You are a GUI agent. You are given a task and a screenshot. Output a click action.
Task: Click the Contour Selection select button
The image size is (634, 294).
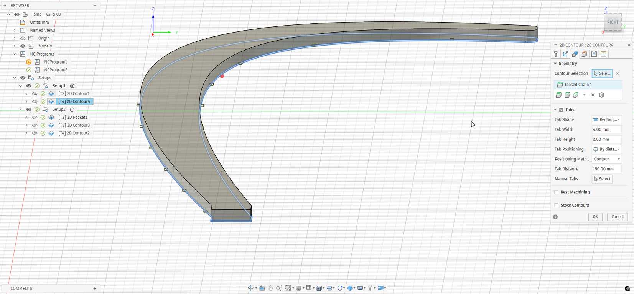click(602, 73)
